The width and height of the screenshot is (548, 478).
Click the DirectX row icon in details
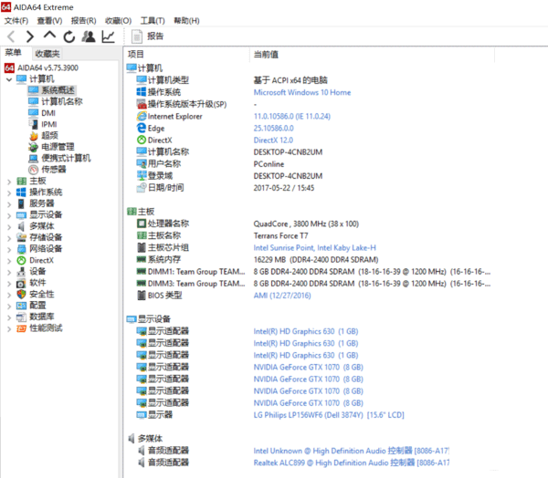[x=142, y=140]
